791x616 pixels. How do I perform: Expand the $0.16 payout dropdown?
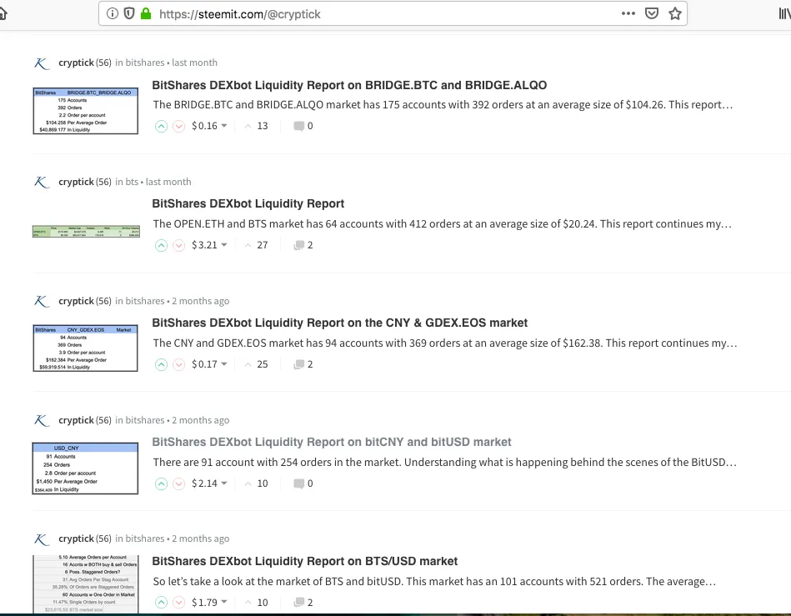(x=209, y=126)
